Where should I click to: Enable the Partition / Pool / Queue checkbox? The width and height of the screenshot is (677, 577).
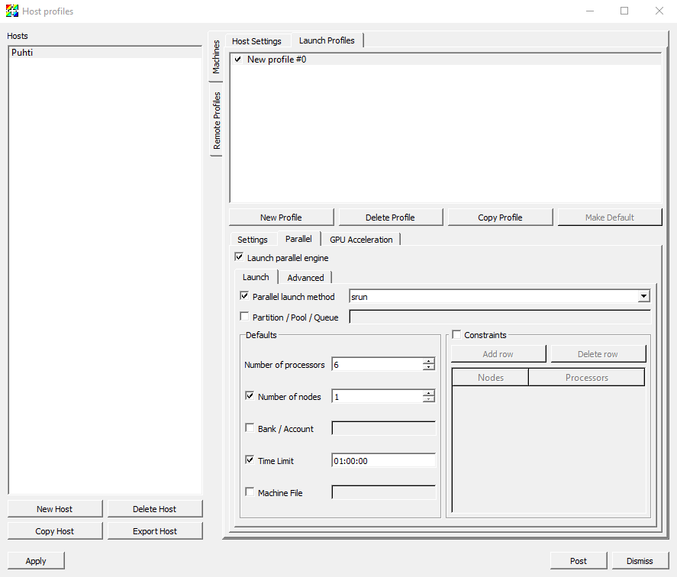click(x=244, y=317)
